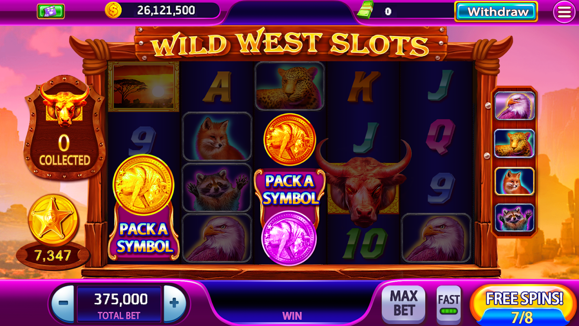Open the hamburger menu icon
The width and height of the screenshot is (579, 326).
coord(564,12)
